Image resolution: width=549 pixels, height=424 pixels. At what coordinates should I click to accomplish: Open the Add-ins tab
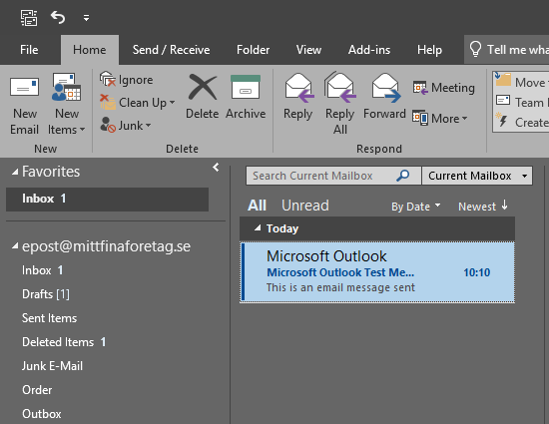[x=369, y=50]
